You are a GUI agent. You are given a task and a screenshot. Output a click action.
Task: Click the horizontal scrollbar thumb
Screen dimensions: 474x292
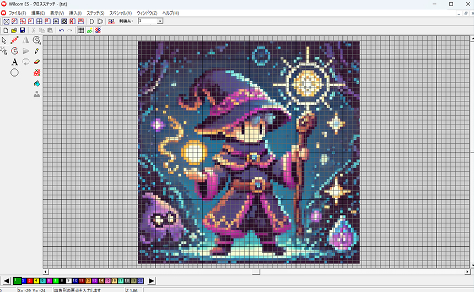pos(255,272)
